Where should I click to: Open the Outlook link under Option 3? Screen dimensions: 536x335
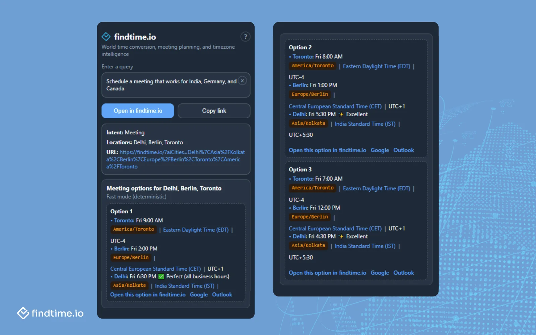(403, 272)
